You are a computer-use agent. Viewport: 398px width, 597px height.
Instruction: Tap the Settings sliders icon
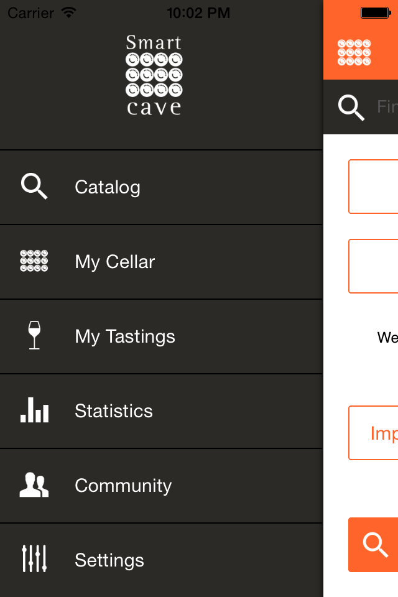click(x=34, y=560)
